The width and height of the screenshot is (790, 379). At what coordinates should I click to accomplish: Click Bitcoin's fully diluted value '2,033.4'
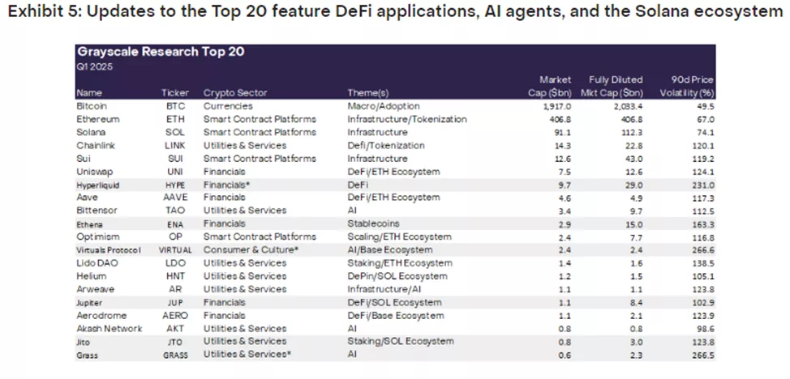(x=629, y=106)
